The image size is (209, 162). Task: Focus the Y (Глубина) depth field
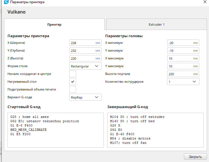(x=82, y=50)
